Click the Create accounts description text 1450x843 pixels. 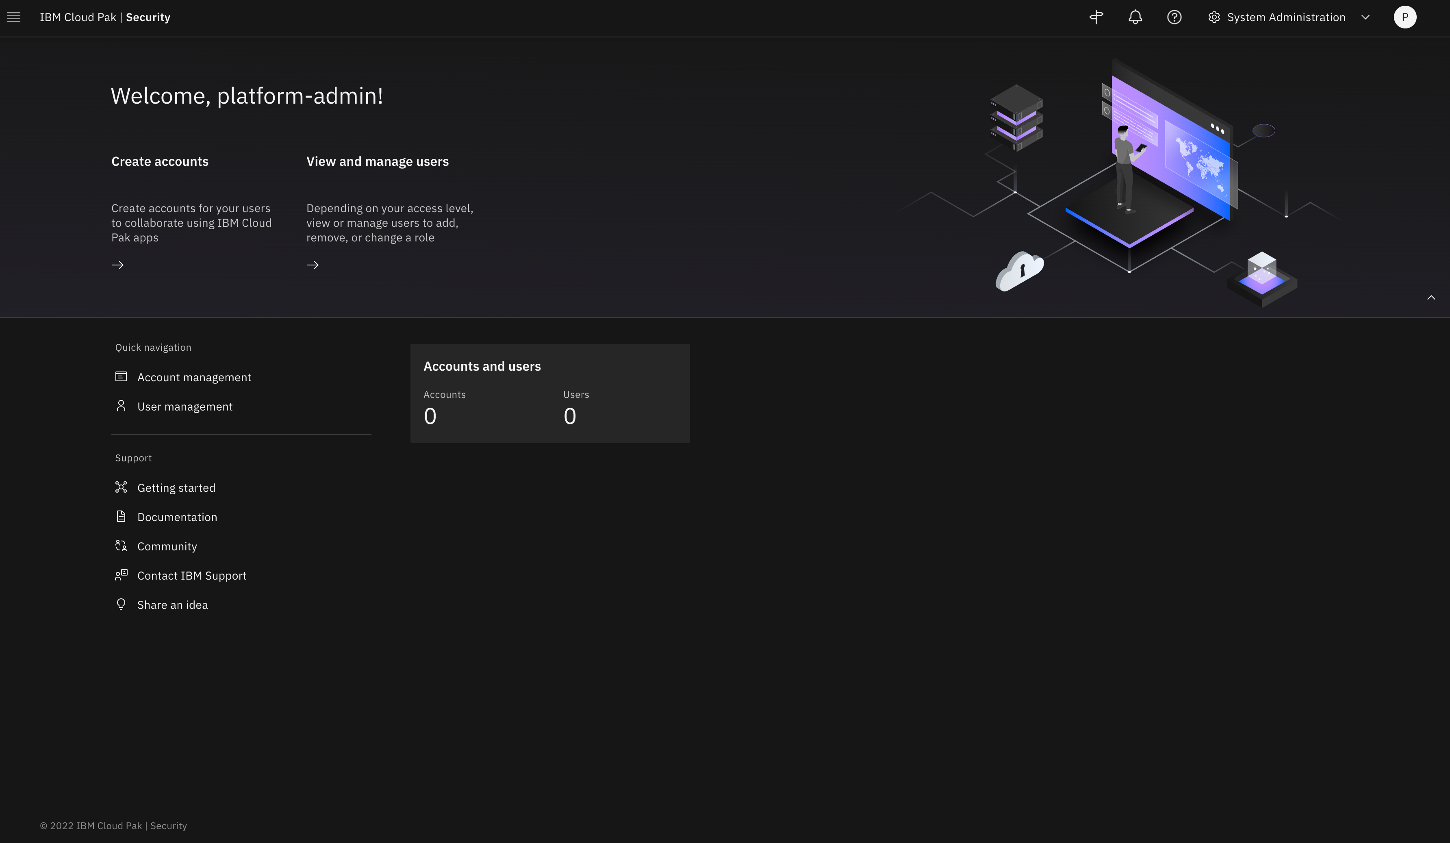[x=191, y=223]
